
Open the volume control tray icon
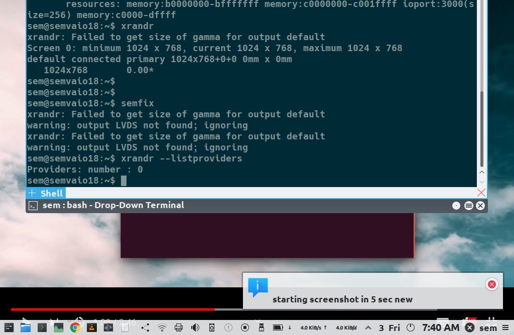click(x=195, y=327)
